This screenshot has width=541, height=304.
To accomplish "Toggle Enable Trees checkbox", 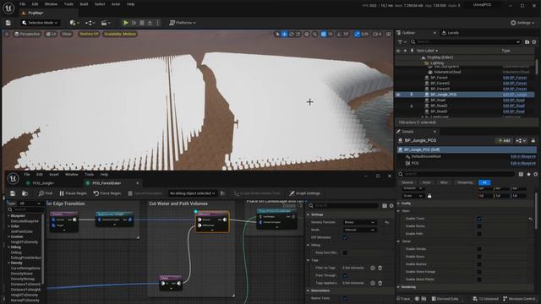I will point(479,219).
